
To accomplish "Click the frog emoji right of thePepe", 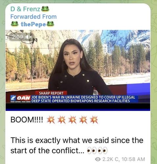I will (x=50, y=24).
